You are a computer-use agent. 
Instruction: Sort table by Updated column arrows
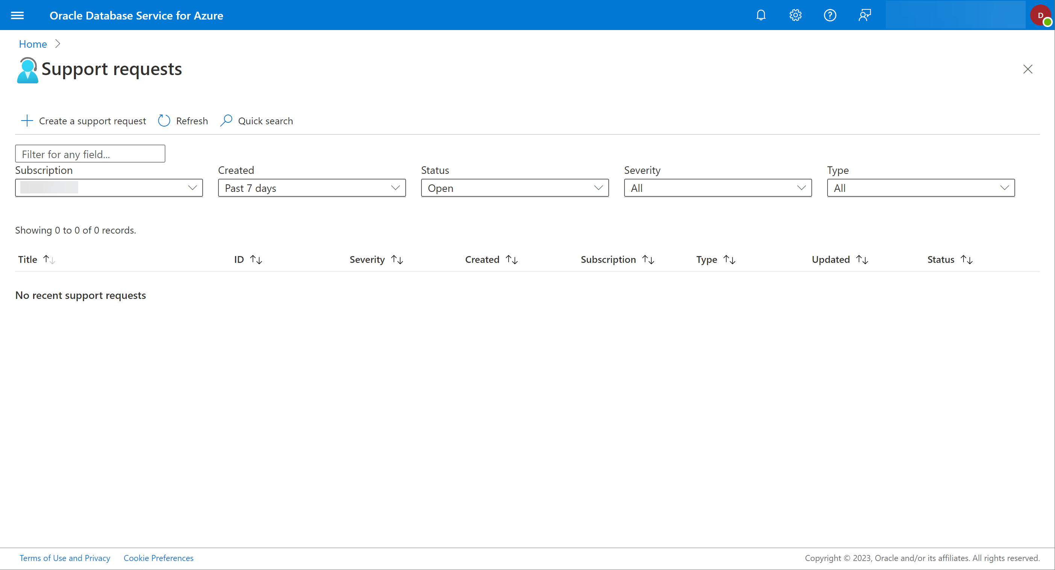(x=862, y=259)
